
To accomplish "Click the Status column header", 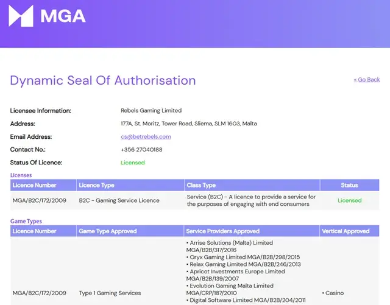I will click(x=349, y=185).
